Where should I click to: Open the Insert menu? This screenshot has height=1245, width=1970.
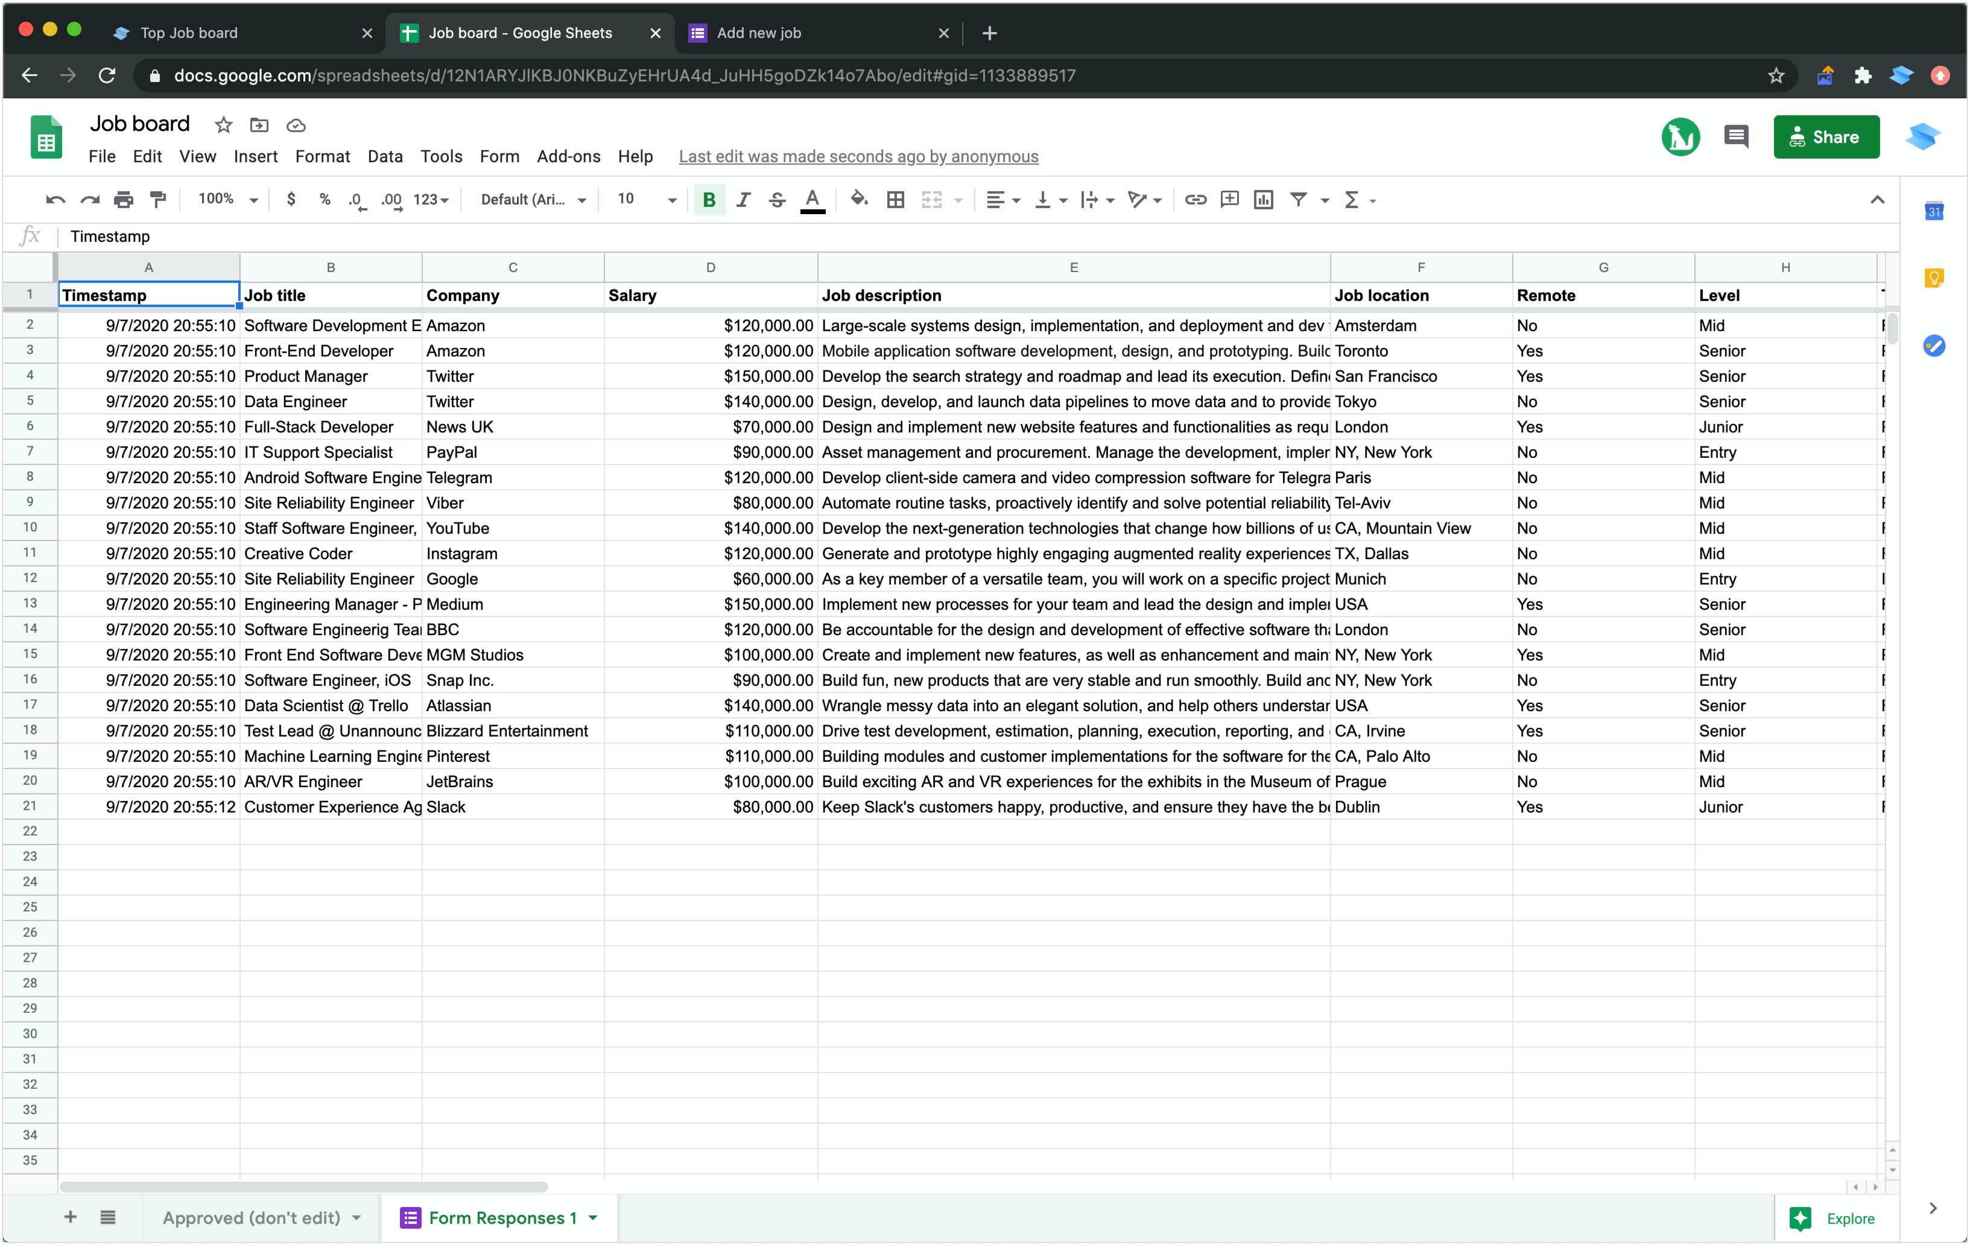pos(255,156)
